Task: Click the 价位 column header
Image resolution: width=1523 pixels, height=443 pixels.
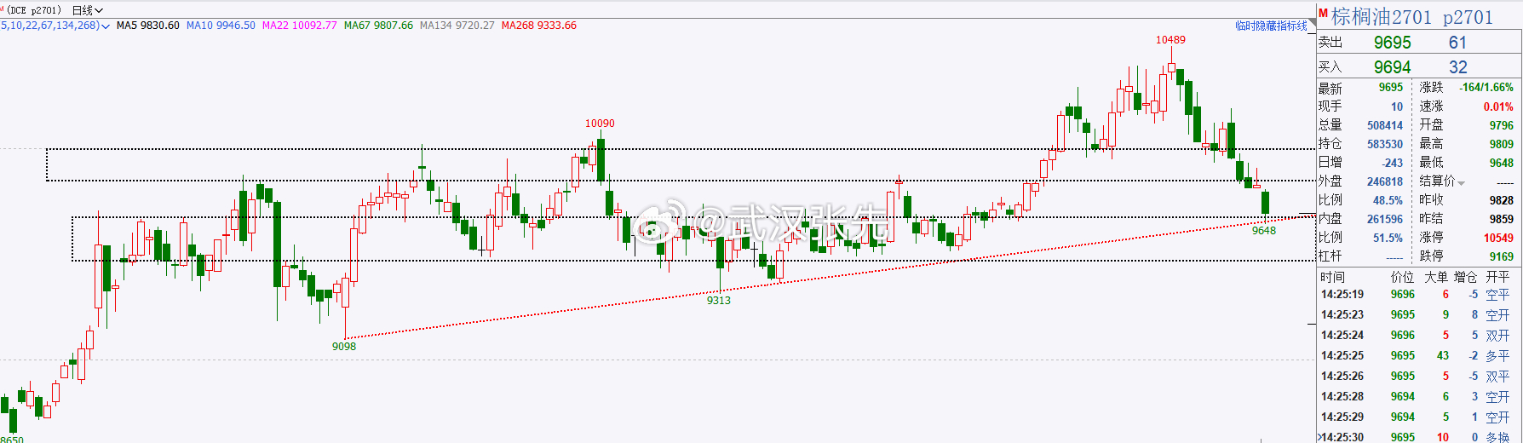Action: (1402, 277)
